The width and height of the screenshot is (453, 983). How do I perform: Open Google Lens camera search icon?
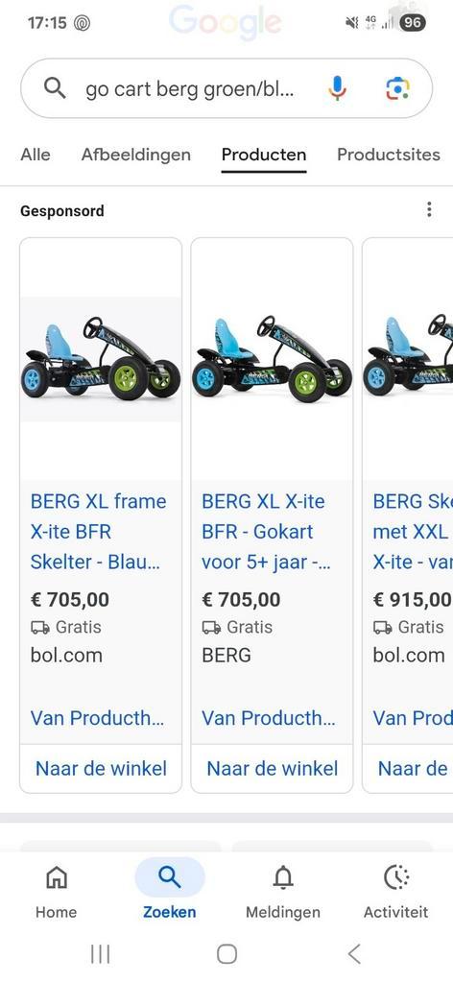tap(397, 88)
